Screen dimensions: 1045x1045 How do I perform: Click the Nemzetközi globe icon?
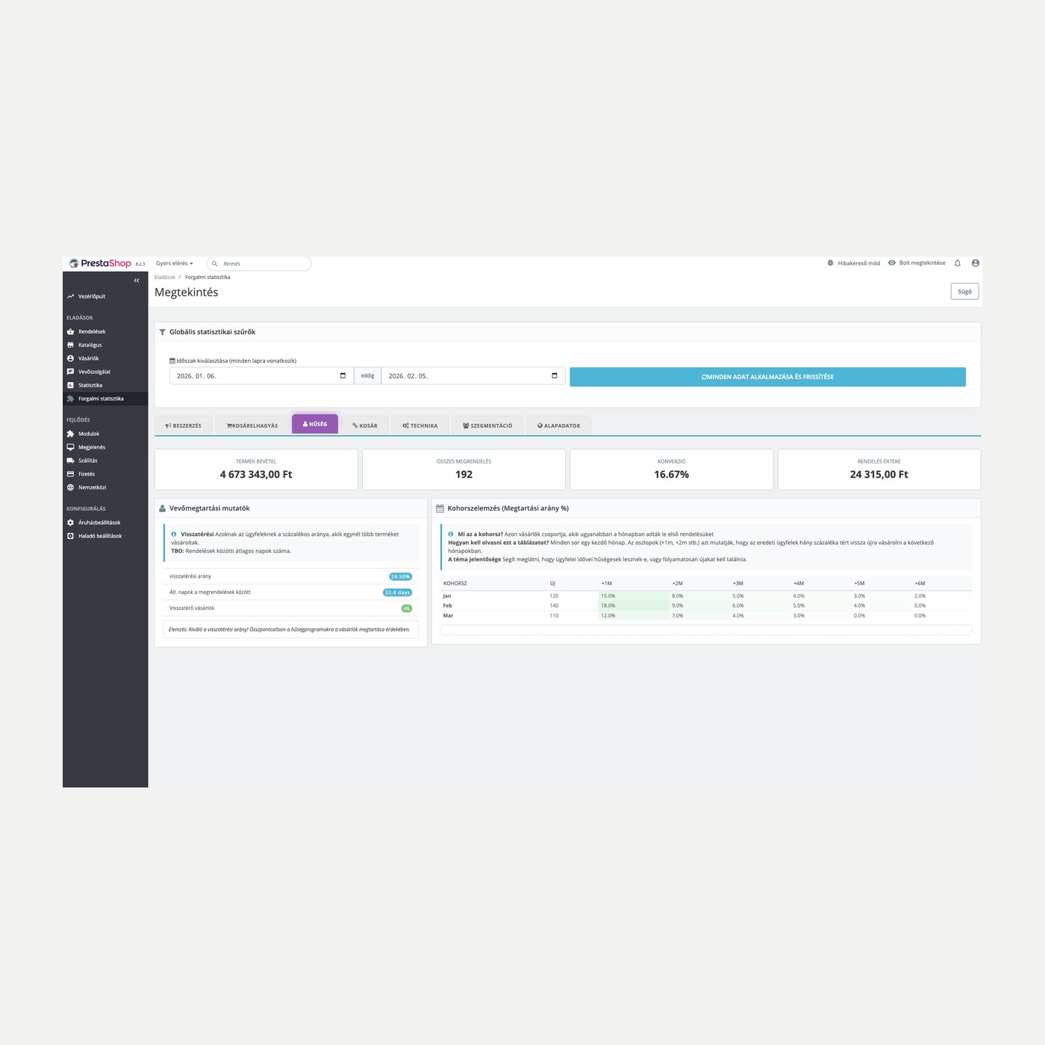(x=70, y=487)
